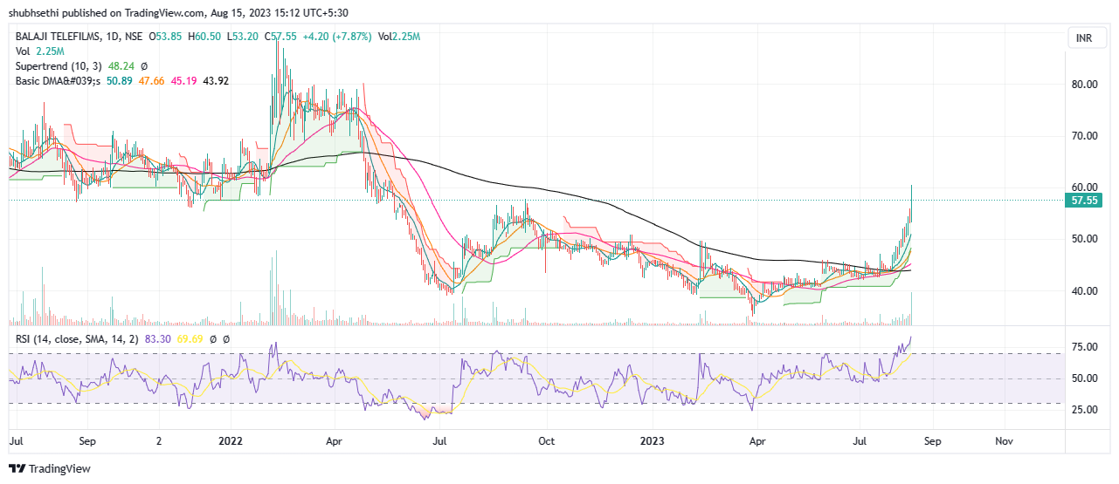Click the Oct time axis label
This screenshot has width=1119, height=484.
548,442
